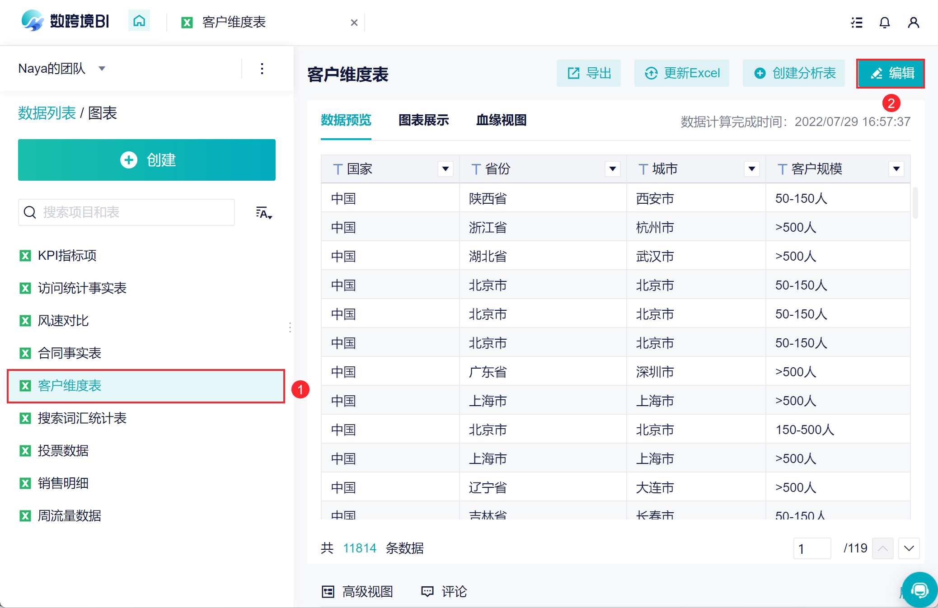
Task: Click the 数据列表 breadcrumb link
Action: pyautogui.click(x=47, y=113)
